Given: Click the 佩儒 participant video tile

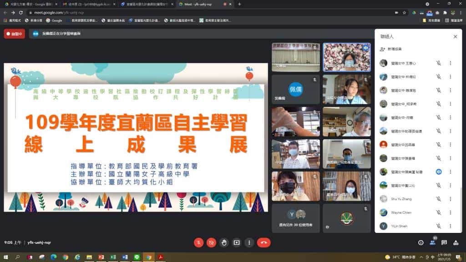Looking at the screenshot, I should (296, 90).
